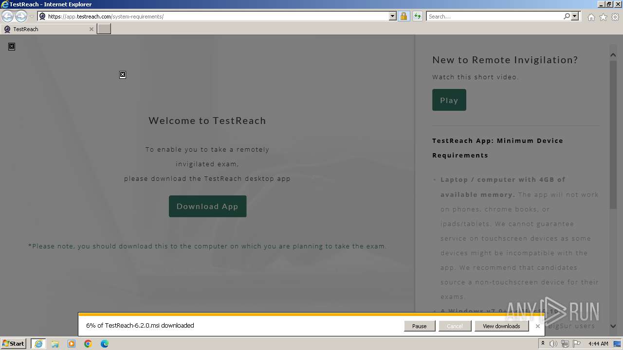Click the 4:44 AM taskbar clock
The image size is (623, 350).
[x=598, y=344]
